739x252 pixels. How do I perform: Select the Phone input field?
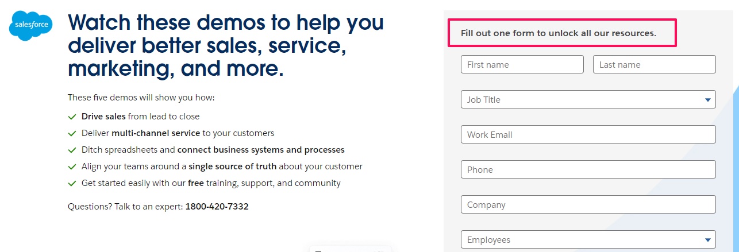(x=588, y=169)
